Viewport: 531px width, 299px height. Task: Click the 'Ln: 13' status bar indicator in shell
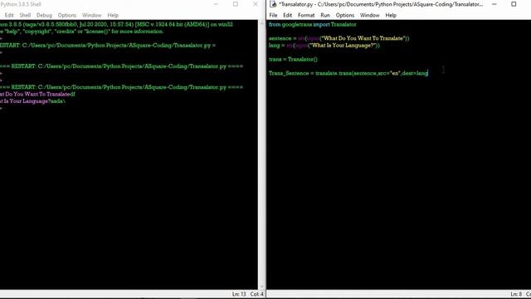[239, 294]
